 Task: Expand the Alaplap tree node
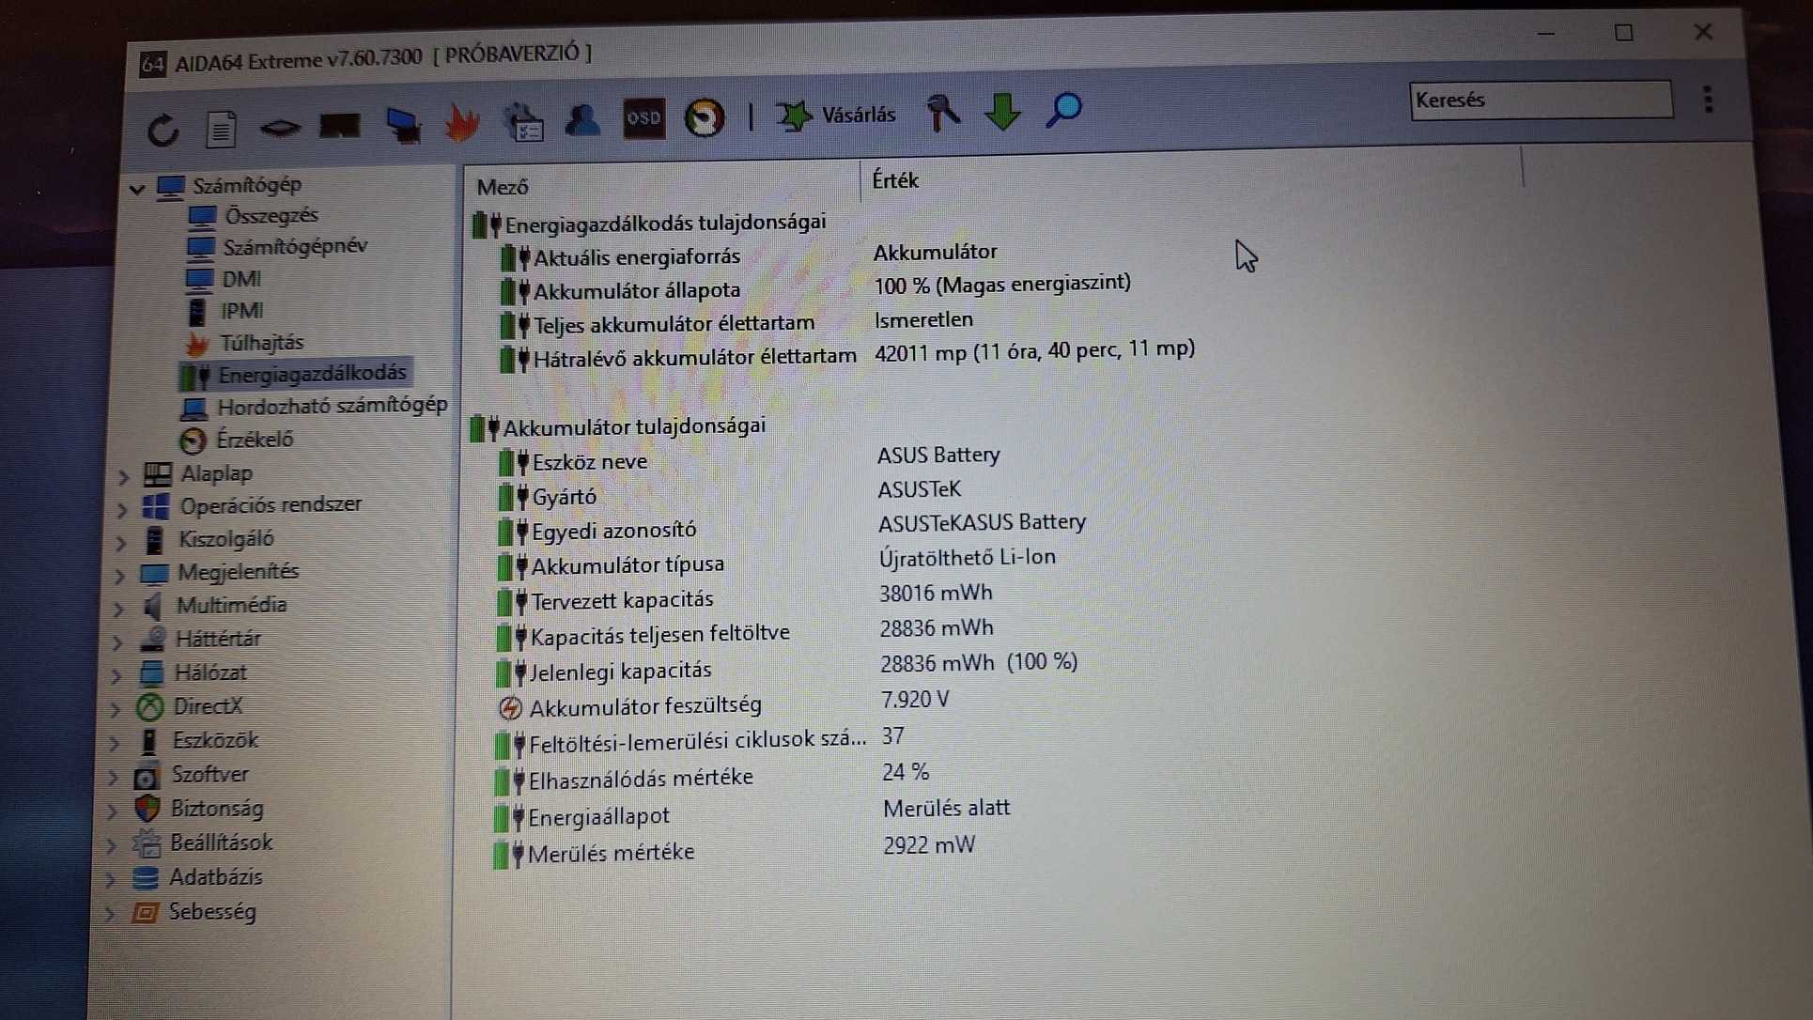(x=123, y=477)
